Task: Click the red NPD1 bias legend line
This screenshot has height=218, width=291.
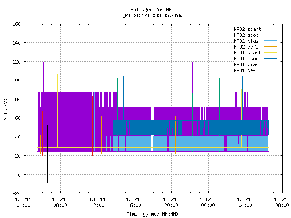Action: click(271, 64)
